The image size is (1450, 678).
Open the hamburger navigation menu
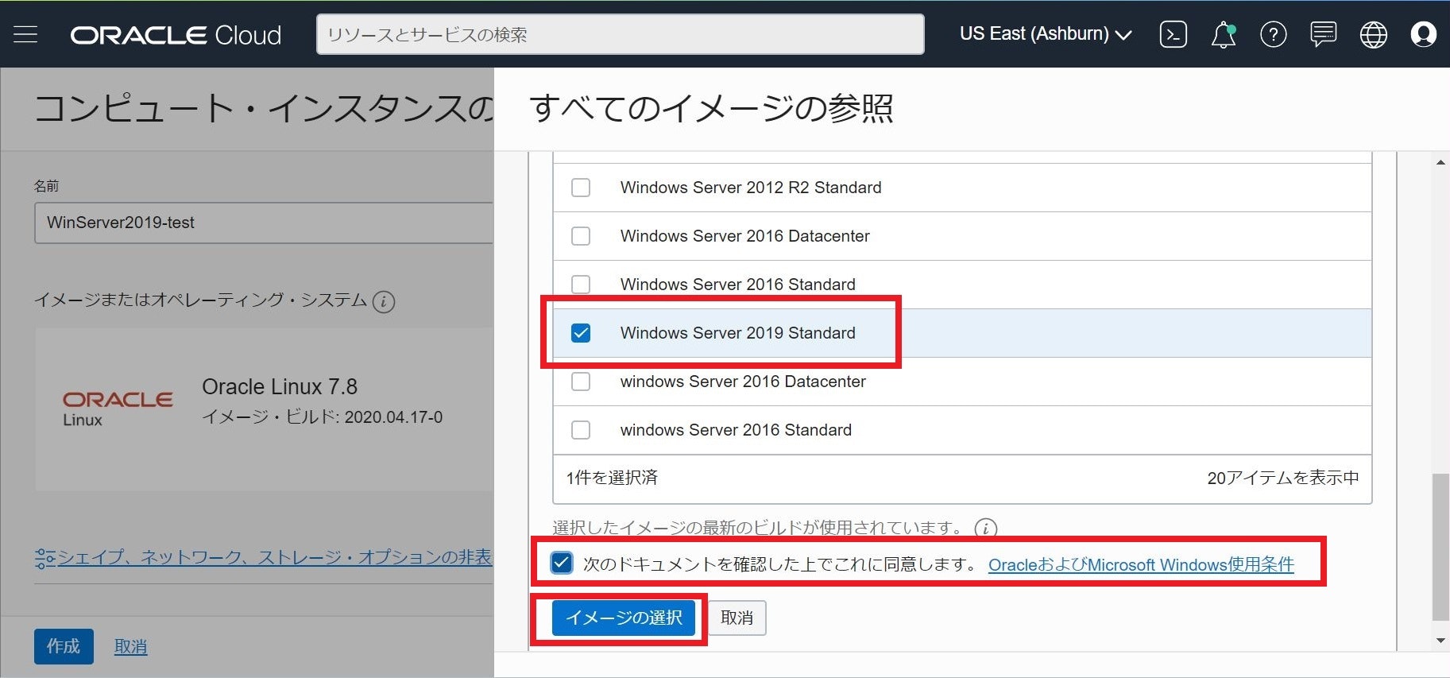point(25,34)
